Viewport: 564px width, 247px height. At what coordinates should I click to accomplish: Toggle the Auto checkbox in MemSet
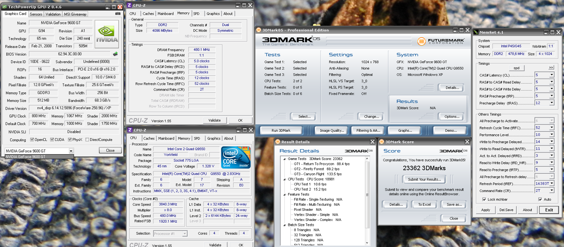tap(540, 199)
